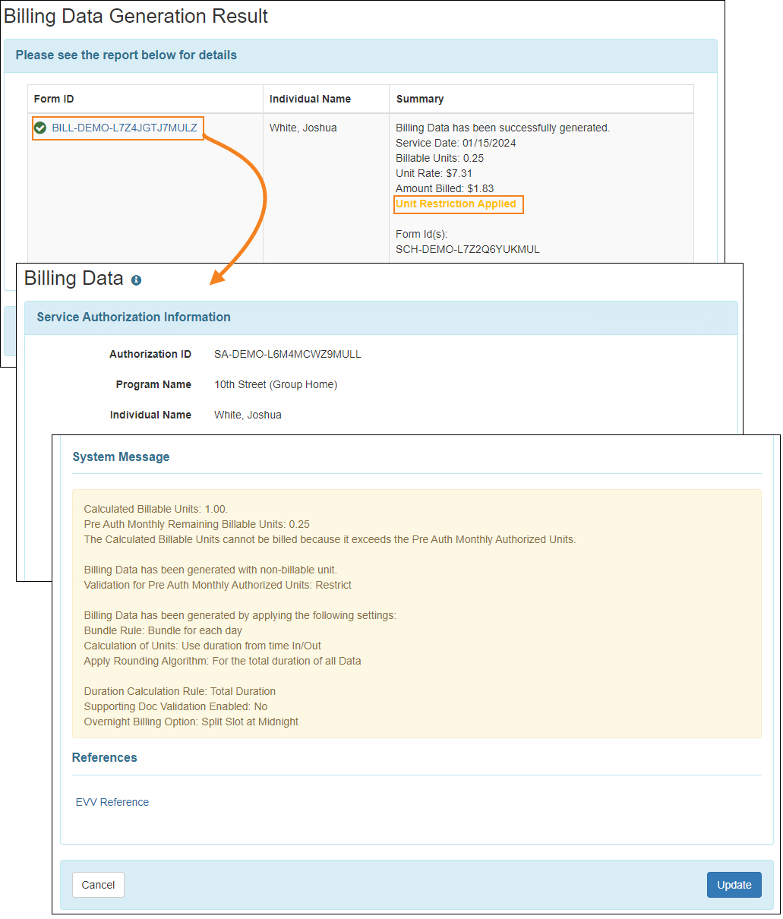The height and width of the screenshot is (919, 783).
Task: Click the Individual Name column header
Action: point(310,99)
